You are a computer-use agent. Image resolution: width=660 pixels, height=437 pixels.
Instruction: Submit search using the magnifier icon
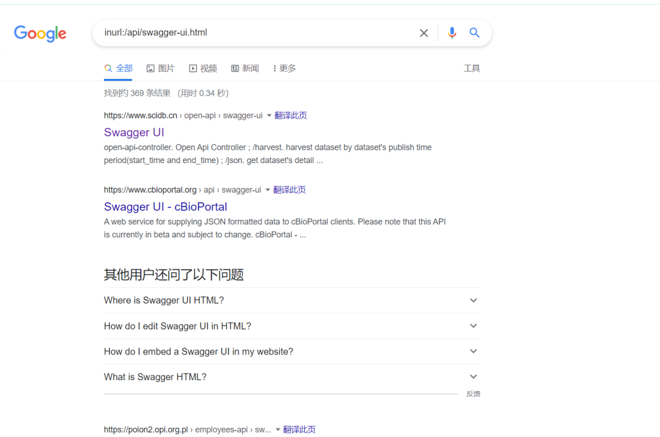[474, 32]
